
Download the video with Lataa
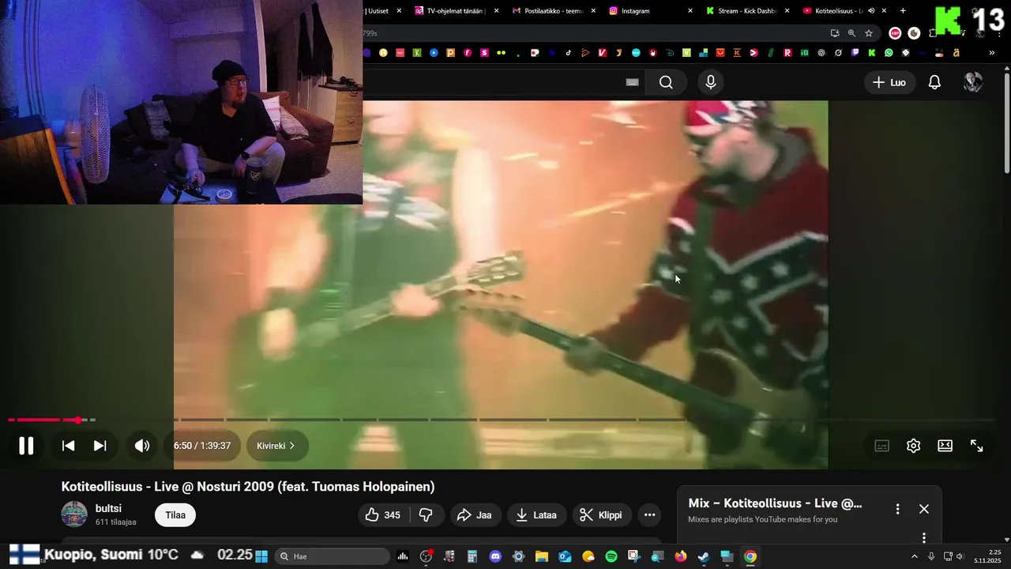tap(536, 515)
